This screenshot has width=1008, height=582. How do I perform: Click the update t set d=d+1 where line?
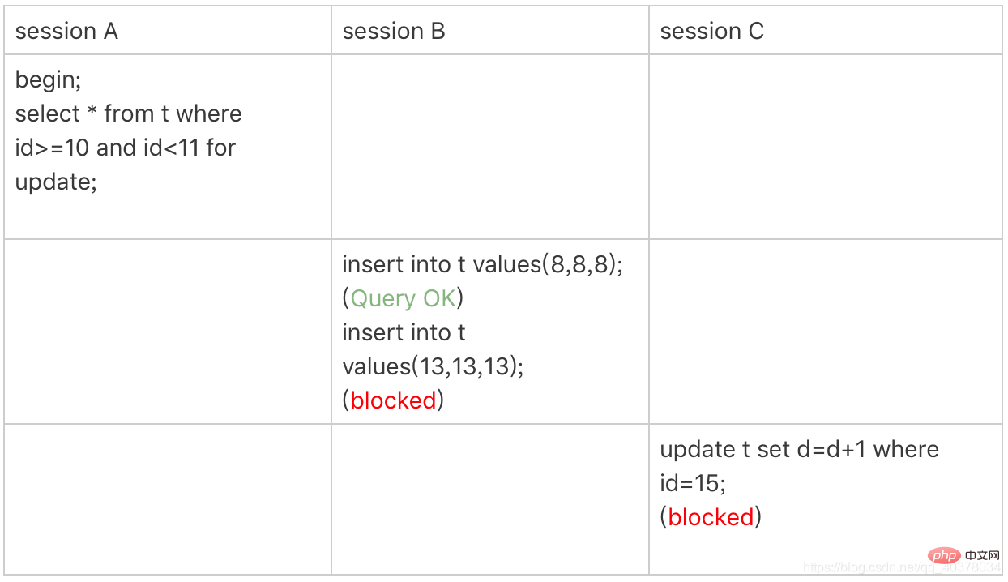(799, 449)
